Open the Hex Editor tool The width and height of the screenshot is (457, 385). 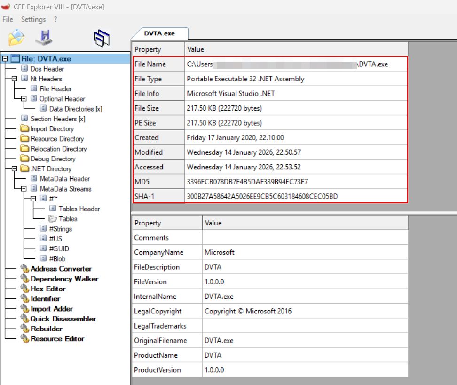click(x=47, y=289)
